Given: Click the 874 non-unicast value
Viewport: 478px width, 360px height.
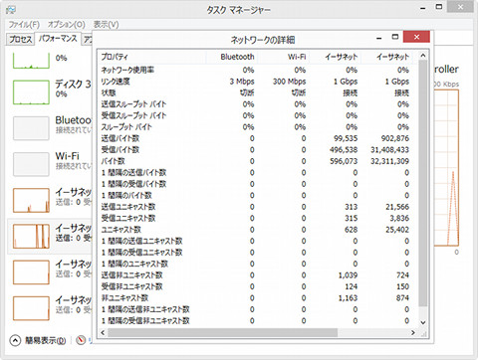Looking at the screenshot, I should tap(402, 297).
